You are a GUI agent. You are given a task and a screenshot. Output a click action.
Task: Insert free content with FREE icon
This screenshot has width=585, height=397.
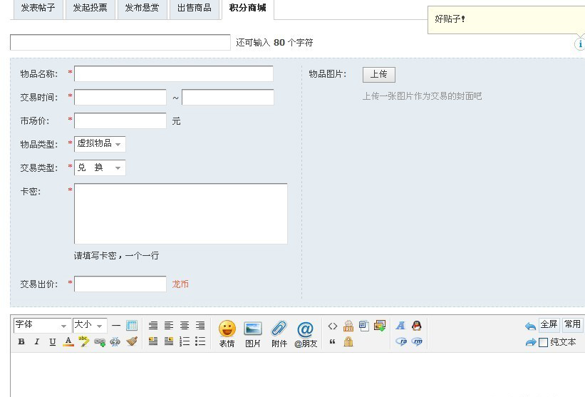348,326
